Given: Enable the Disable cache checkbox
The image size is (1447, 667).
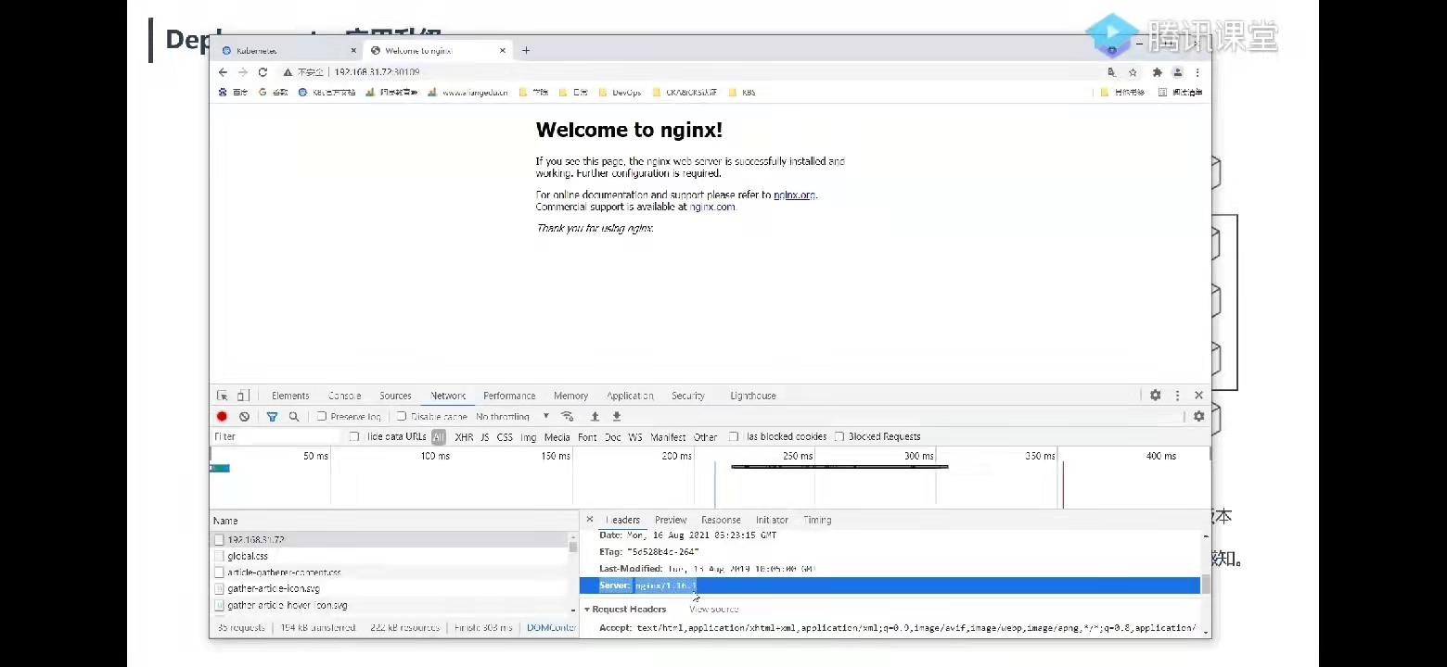Looking at the screenshot, I should click(x=402, y=417).
